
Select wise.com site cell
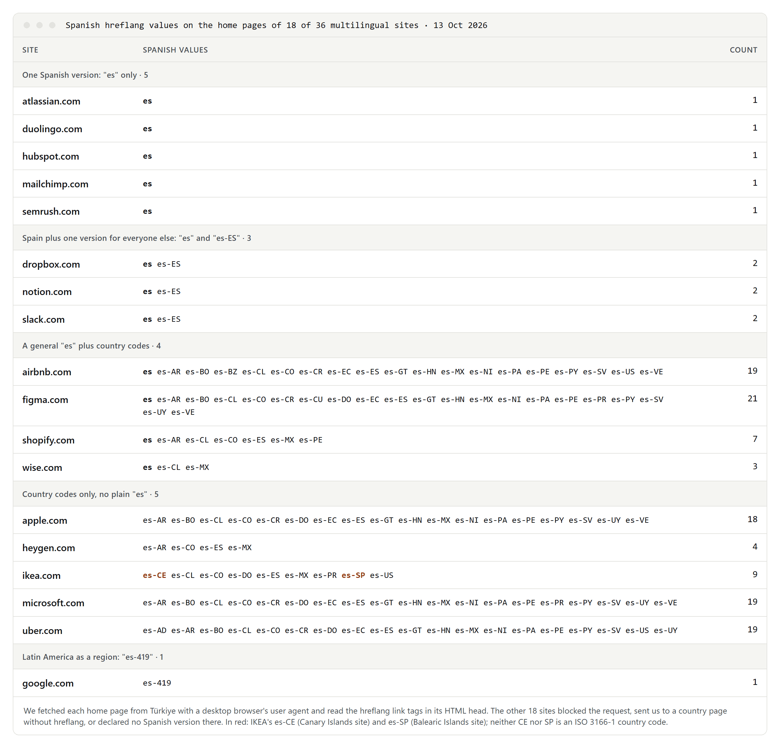(x=42, y=468)
